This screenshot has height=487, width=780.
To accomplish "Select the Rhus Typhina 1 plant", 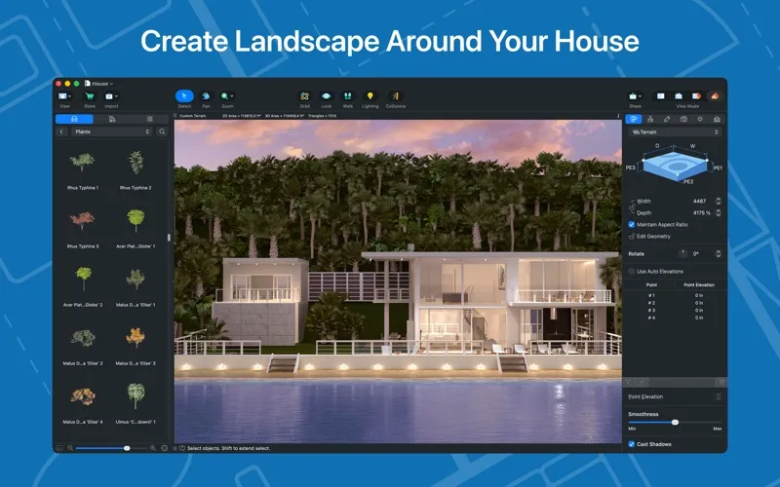I will click(x=83, y=170).
